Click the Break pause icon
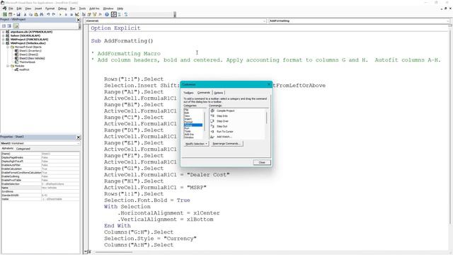The height and width of the screenshot is (255, 453). (x=66, y=14)
